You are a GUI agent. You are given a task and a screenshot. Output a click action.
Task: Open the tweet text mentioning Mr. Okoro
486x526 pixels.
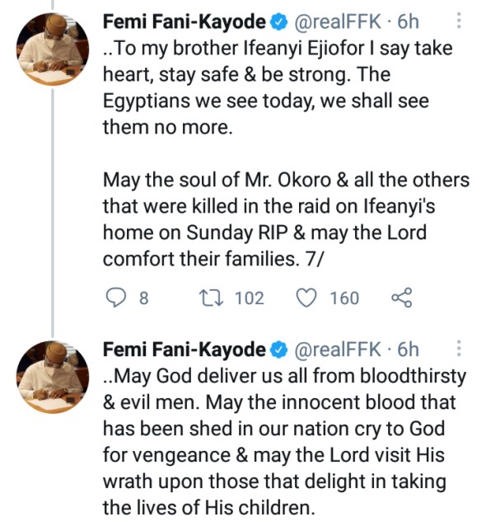coord(286,219)
